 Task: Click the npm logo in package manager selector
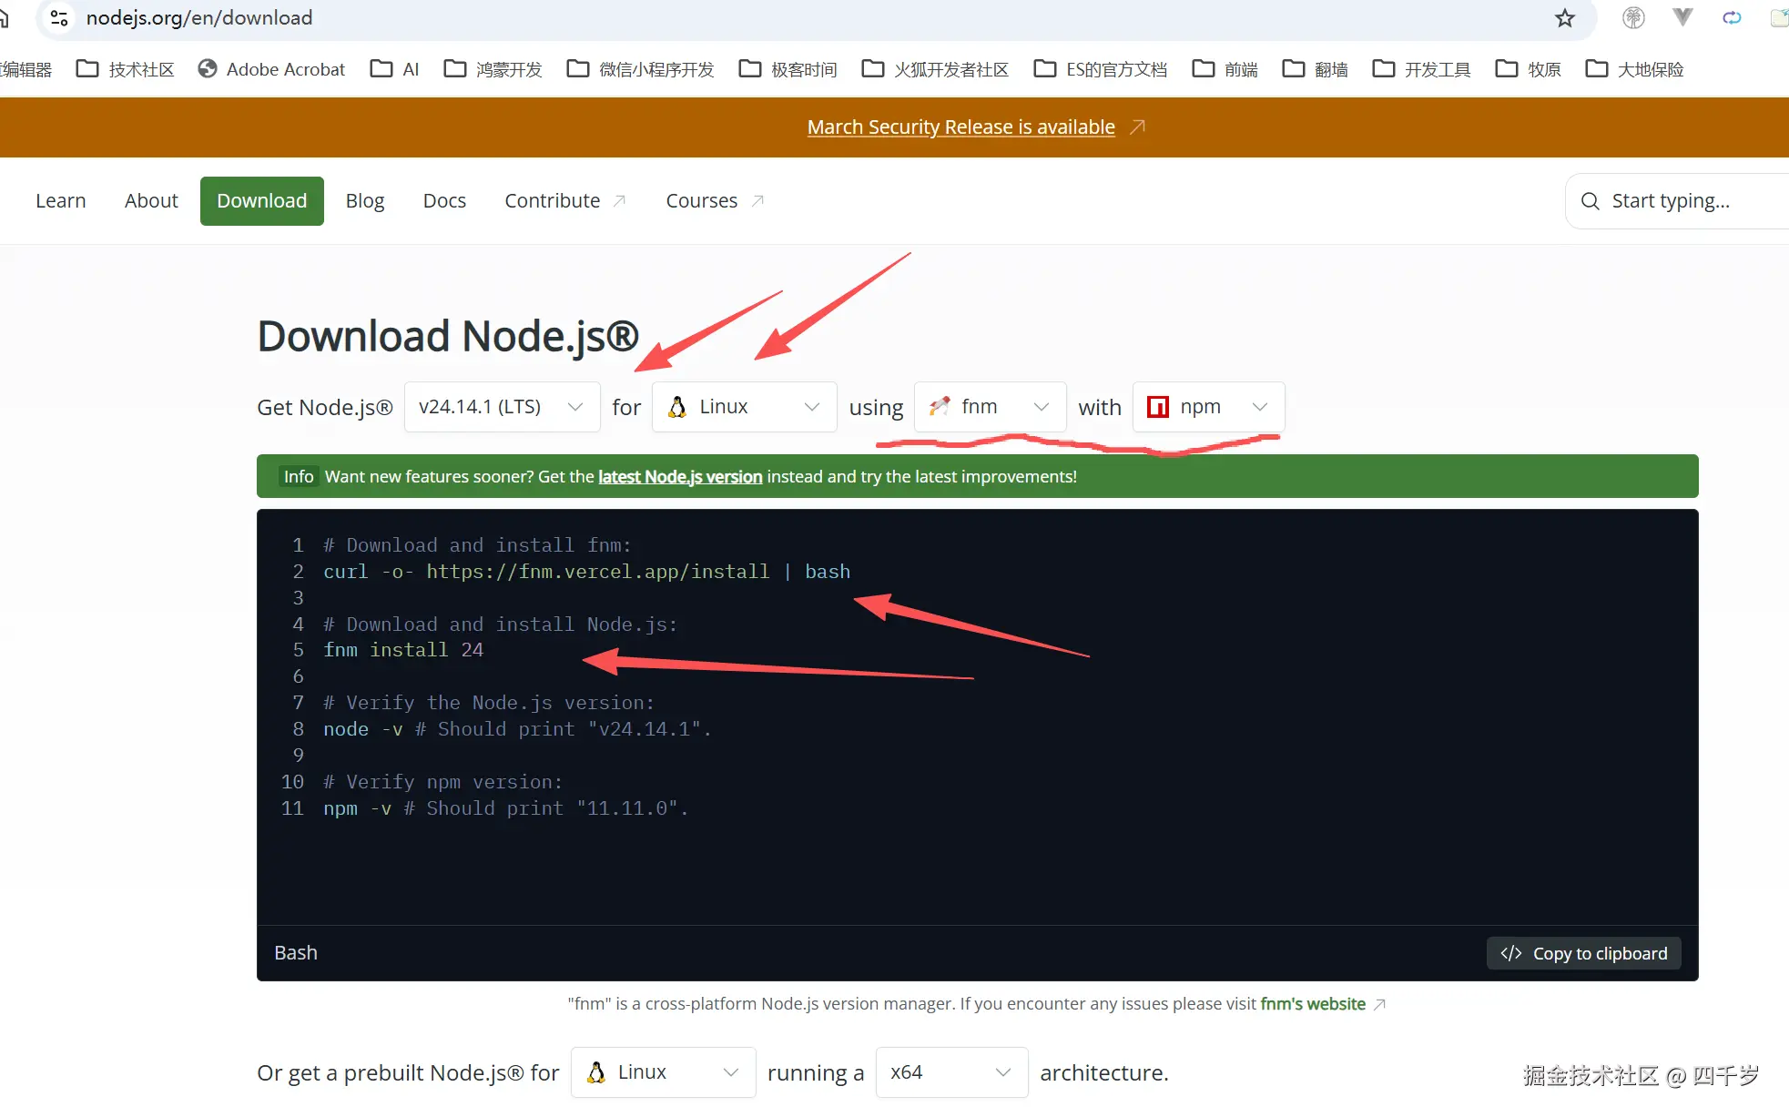(x=1158, y=407)
